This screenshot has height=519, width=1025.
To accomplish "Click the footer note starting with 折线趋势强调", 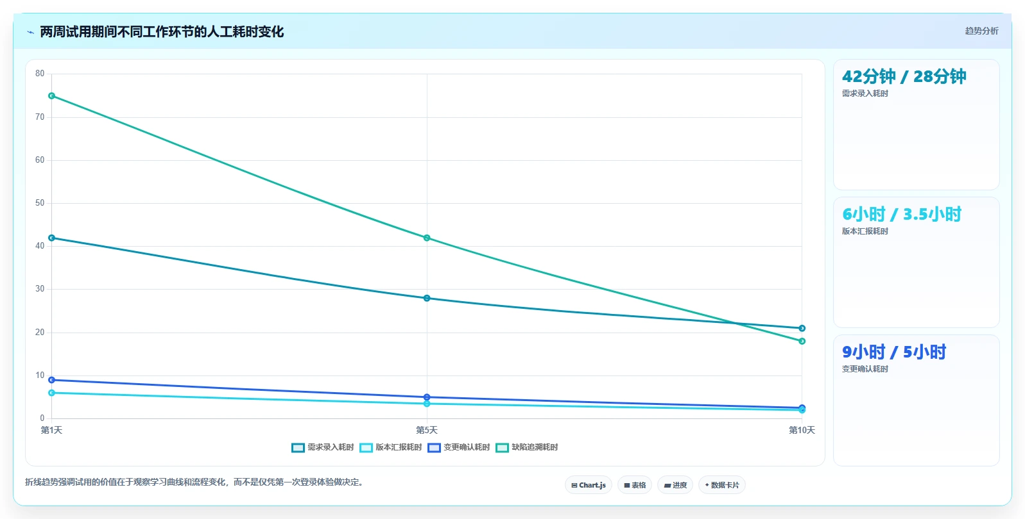I will click(x=196, y=482).
